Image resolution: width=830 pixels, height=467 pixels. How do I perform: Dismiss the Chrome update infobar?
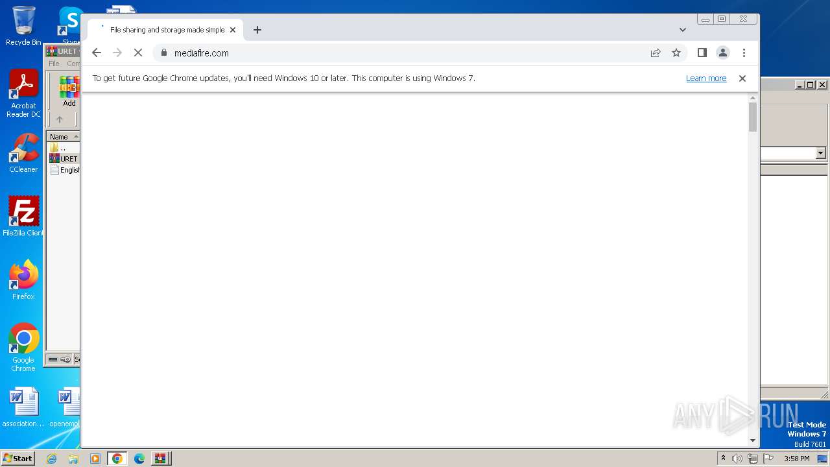pos(742,78)
